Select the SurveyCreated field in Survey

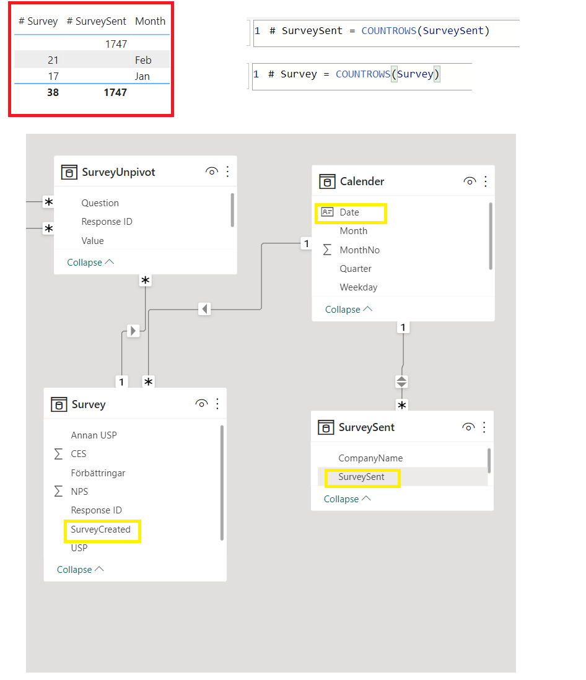[100, 530]
